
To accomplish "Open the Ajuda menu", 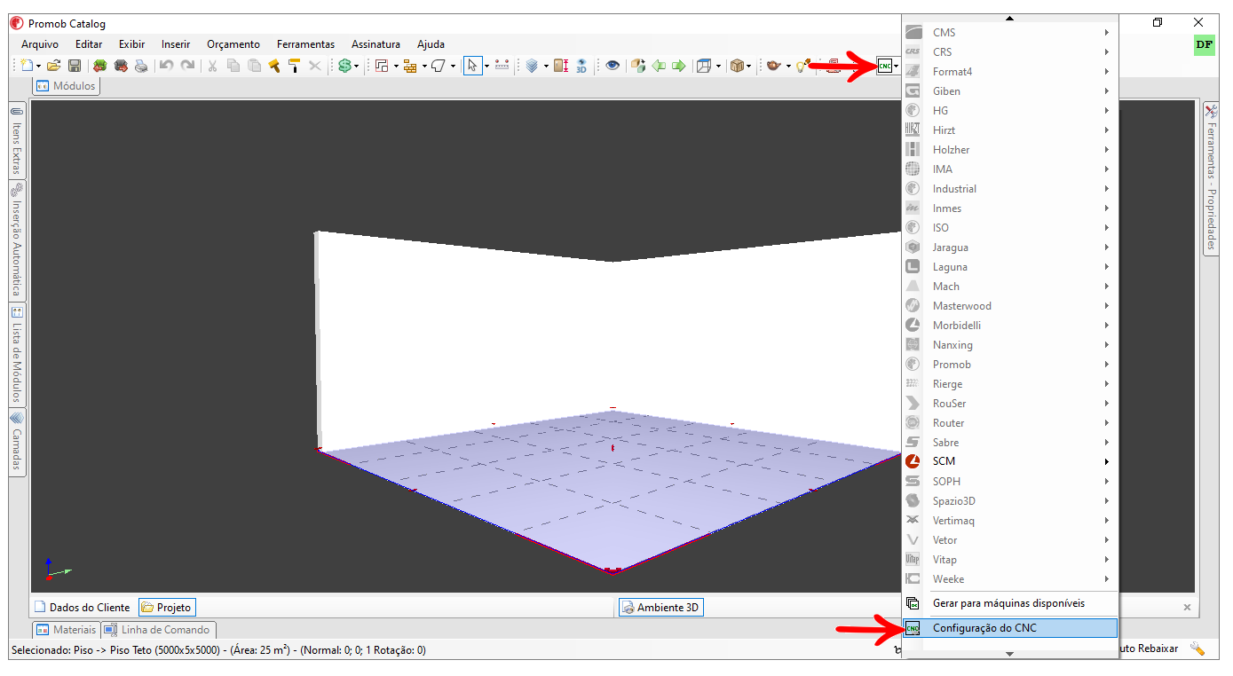I will [x=431, y=44].
